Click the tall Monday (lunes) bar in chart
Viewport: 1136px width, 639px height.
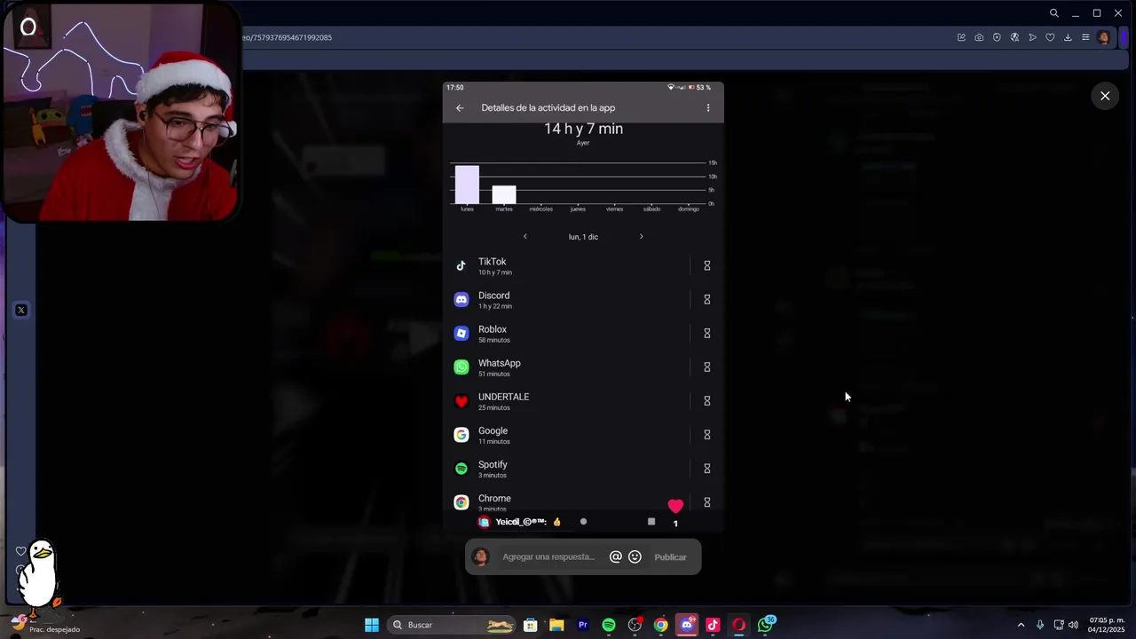467,185
